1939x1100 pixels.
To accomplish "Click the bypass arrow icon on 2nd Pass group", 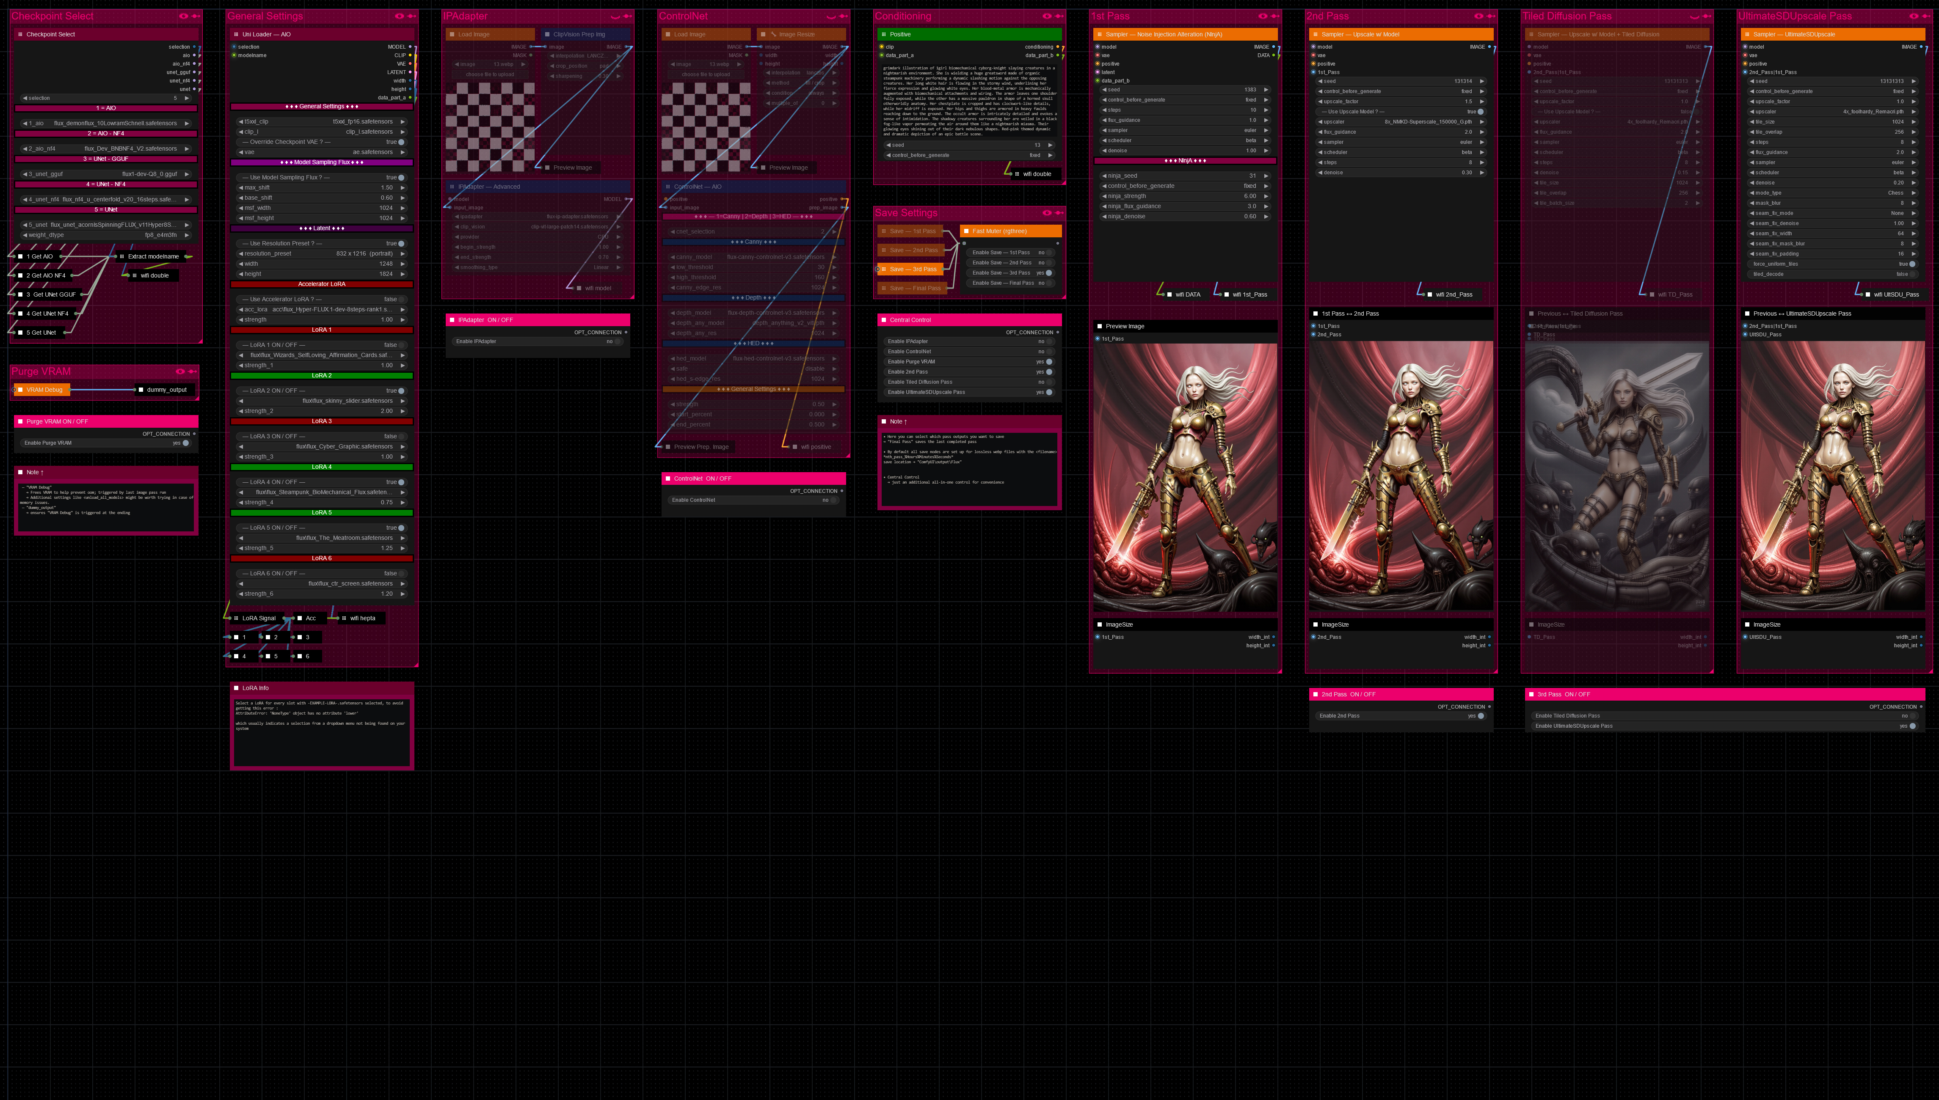I will (1491, 16).
